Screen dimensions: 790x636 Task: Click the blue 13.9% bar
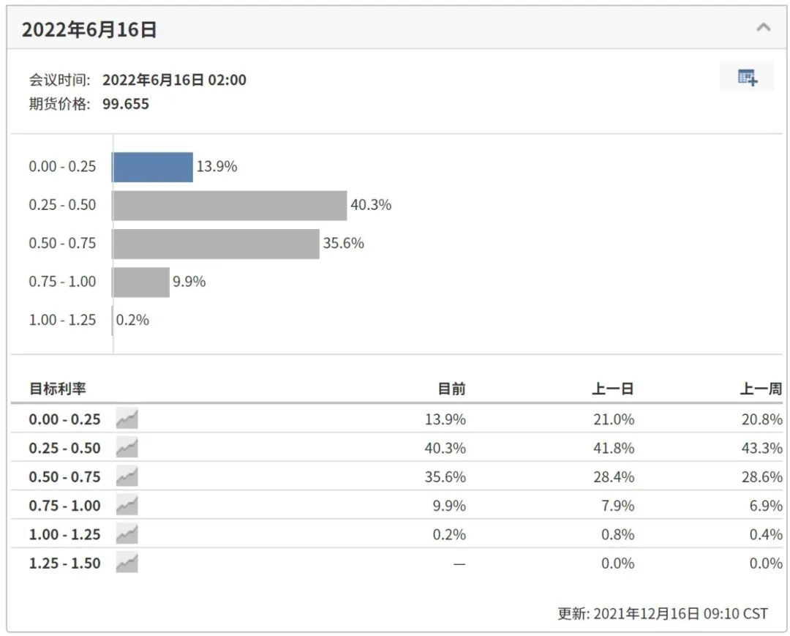(153, 167)
